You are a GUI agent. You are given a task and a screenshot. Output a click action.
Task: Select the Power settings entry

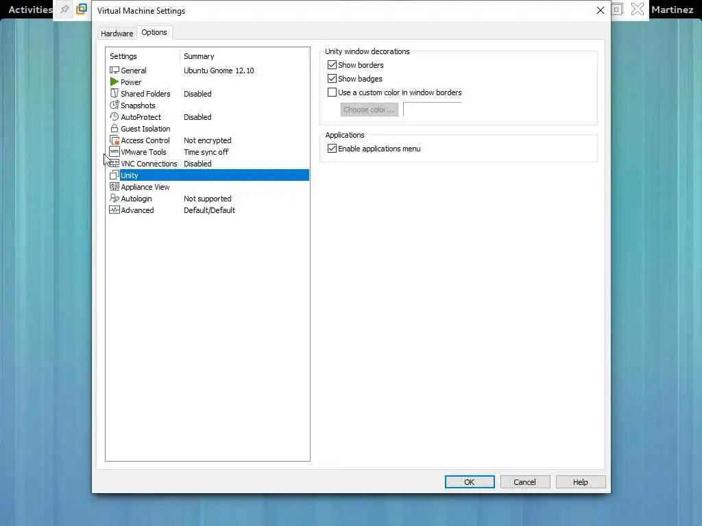(131, 82)
